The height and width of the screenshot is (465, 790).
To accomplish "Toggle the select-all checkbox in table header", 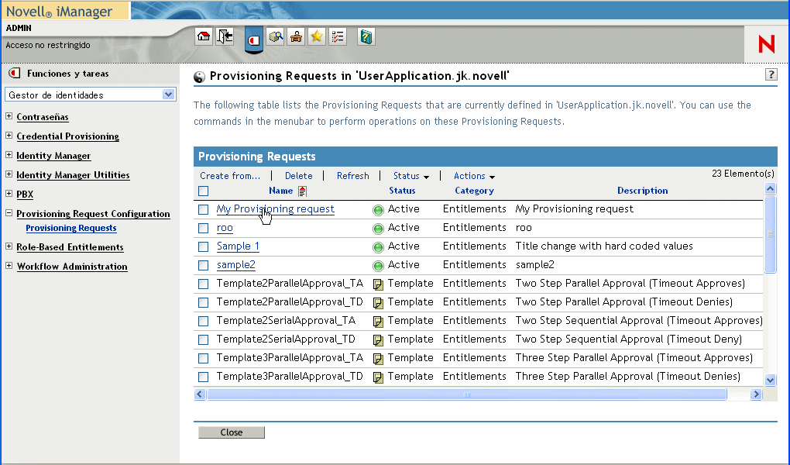I will (203, 191).
